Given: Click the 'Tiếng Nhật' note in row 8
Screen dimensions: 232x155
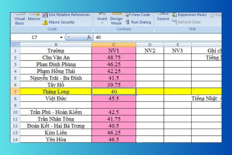Looking at the screenshot, I should [207, 99].
